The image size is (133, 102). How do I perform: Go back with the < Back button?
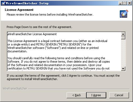pos(76,95)
